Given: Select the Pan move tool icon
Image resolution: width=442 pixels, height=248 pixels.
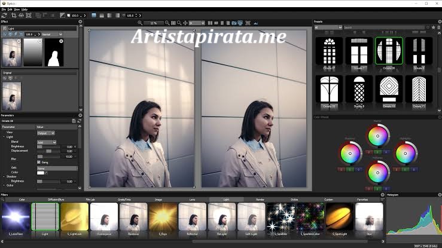Looking at the screenshot, I should 185,23.
